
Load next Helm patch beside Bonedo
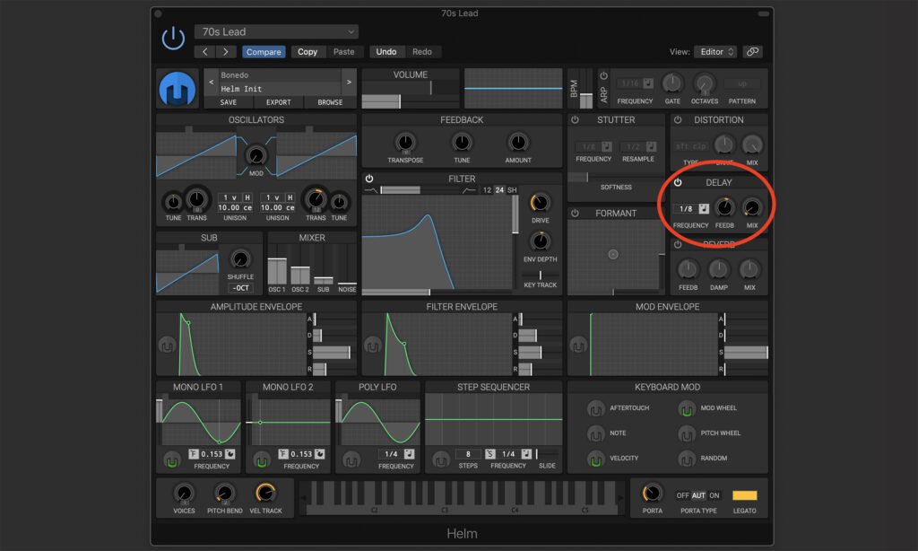[x=349, y=82]
